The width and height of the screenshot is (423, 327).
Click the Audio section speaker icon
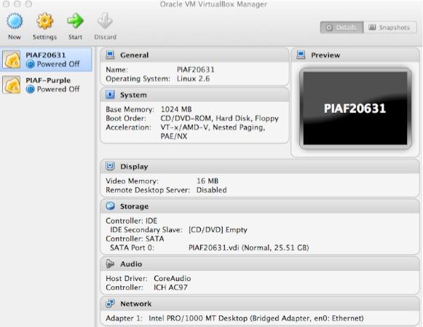tap(110, 264)
